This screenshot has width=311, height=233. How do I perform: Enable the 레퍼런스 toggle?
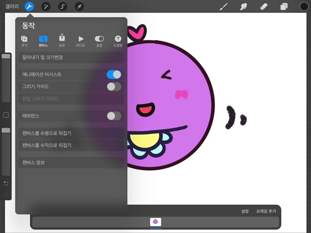coord(114,116)
